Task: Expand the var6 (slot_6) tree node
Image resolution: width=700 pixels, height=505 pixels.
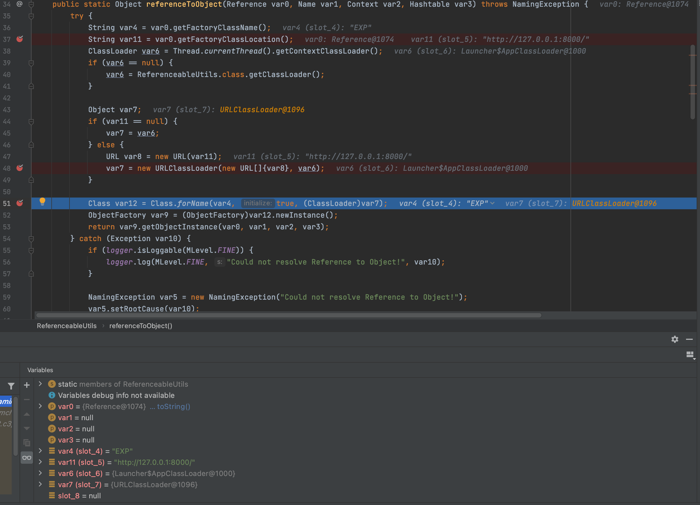Action: pyautogui.click(x=40, y=473)
